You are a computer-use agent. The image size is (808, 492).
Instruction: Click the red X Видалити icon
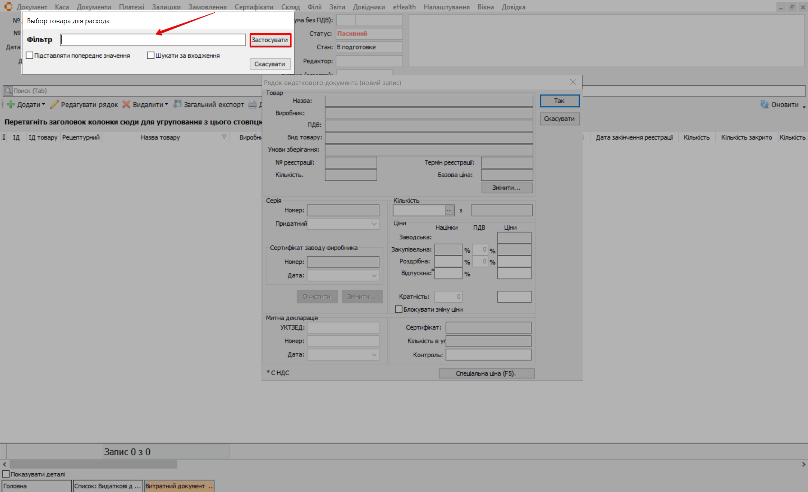pos(126,104)
